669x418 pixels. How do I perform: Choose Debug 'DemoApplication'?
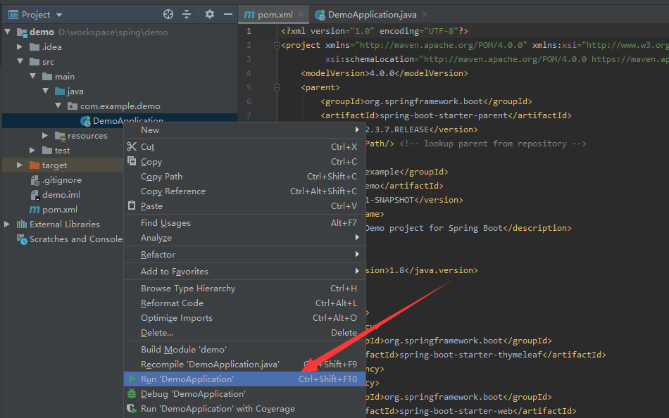click(244, 393)
